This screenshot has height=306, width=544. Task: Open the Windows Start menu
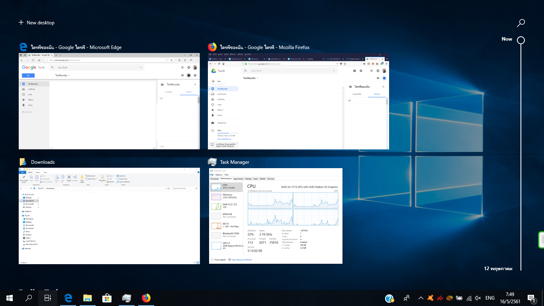click(10, 298)
